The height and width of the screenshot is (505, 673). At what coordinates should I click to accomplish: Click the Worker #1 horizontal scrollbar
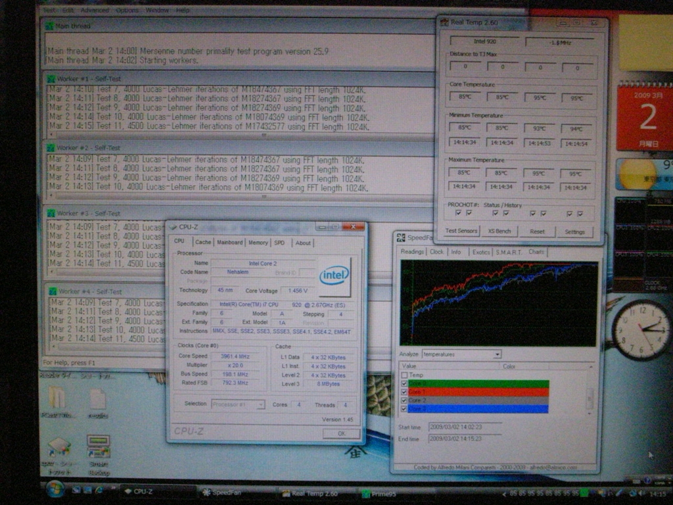tap(239, 135)
